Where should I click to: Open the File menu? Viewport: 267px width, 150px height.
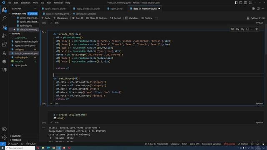click(9, 3)
